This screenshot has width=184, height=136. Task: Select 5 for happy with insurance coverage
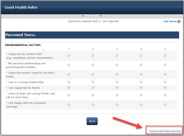pos(165,105)
